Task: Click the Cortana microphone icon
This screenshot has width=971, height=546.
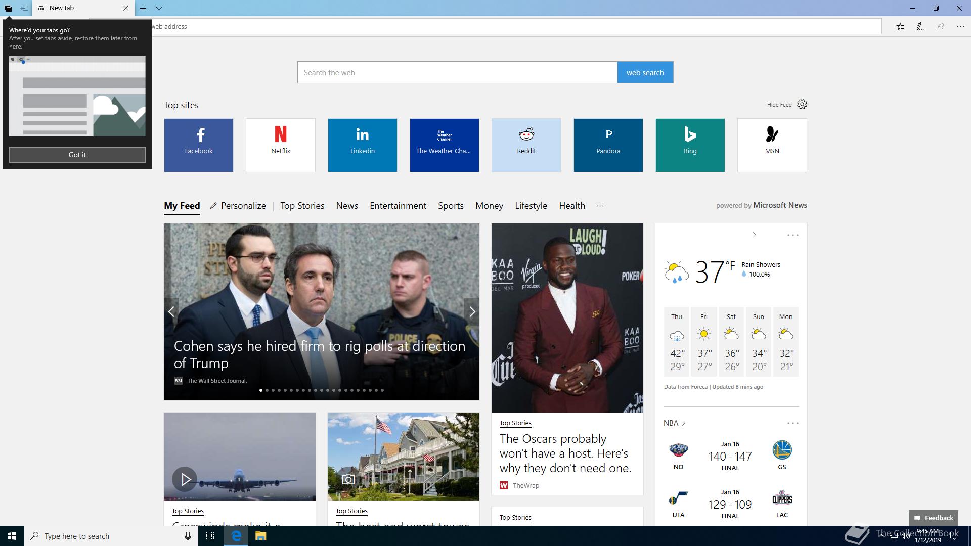Action: [188, 536]
